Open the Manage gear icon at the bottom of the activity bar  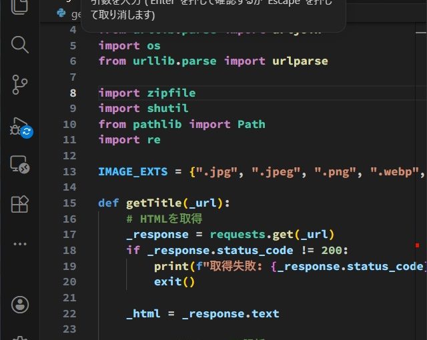20,338
